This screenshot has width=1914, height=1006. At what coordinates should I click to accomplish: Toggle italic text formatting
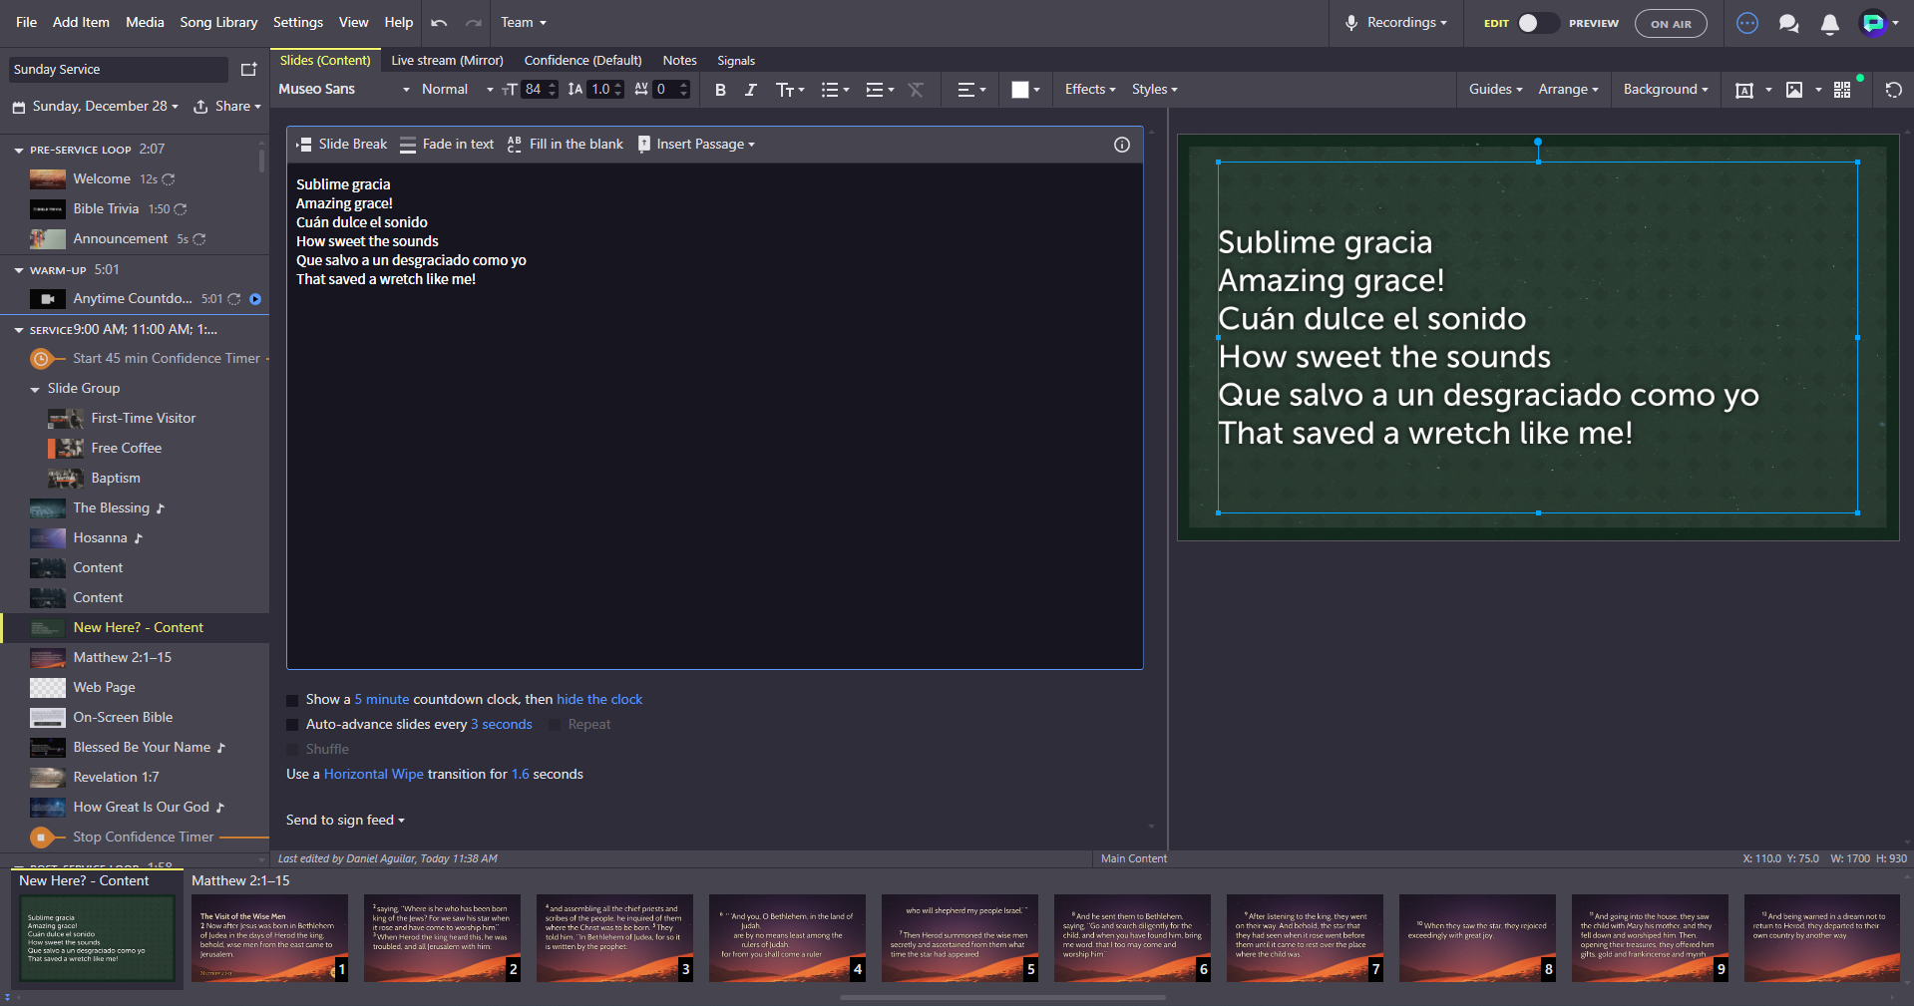[751, 90]
